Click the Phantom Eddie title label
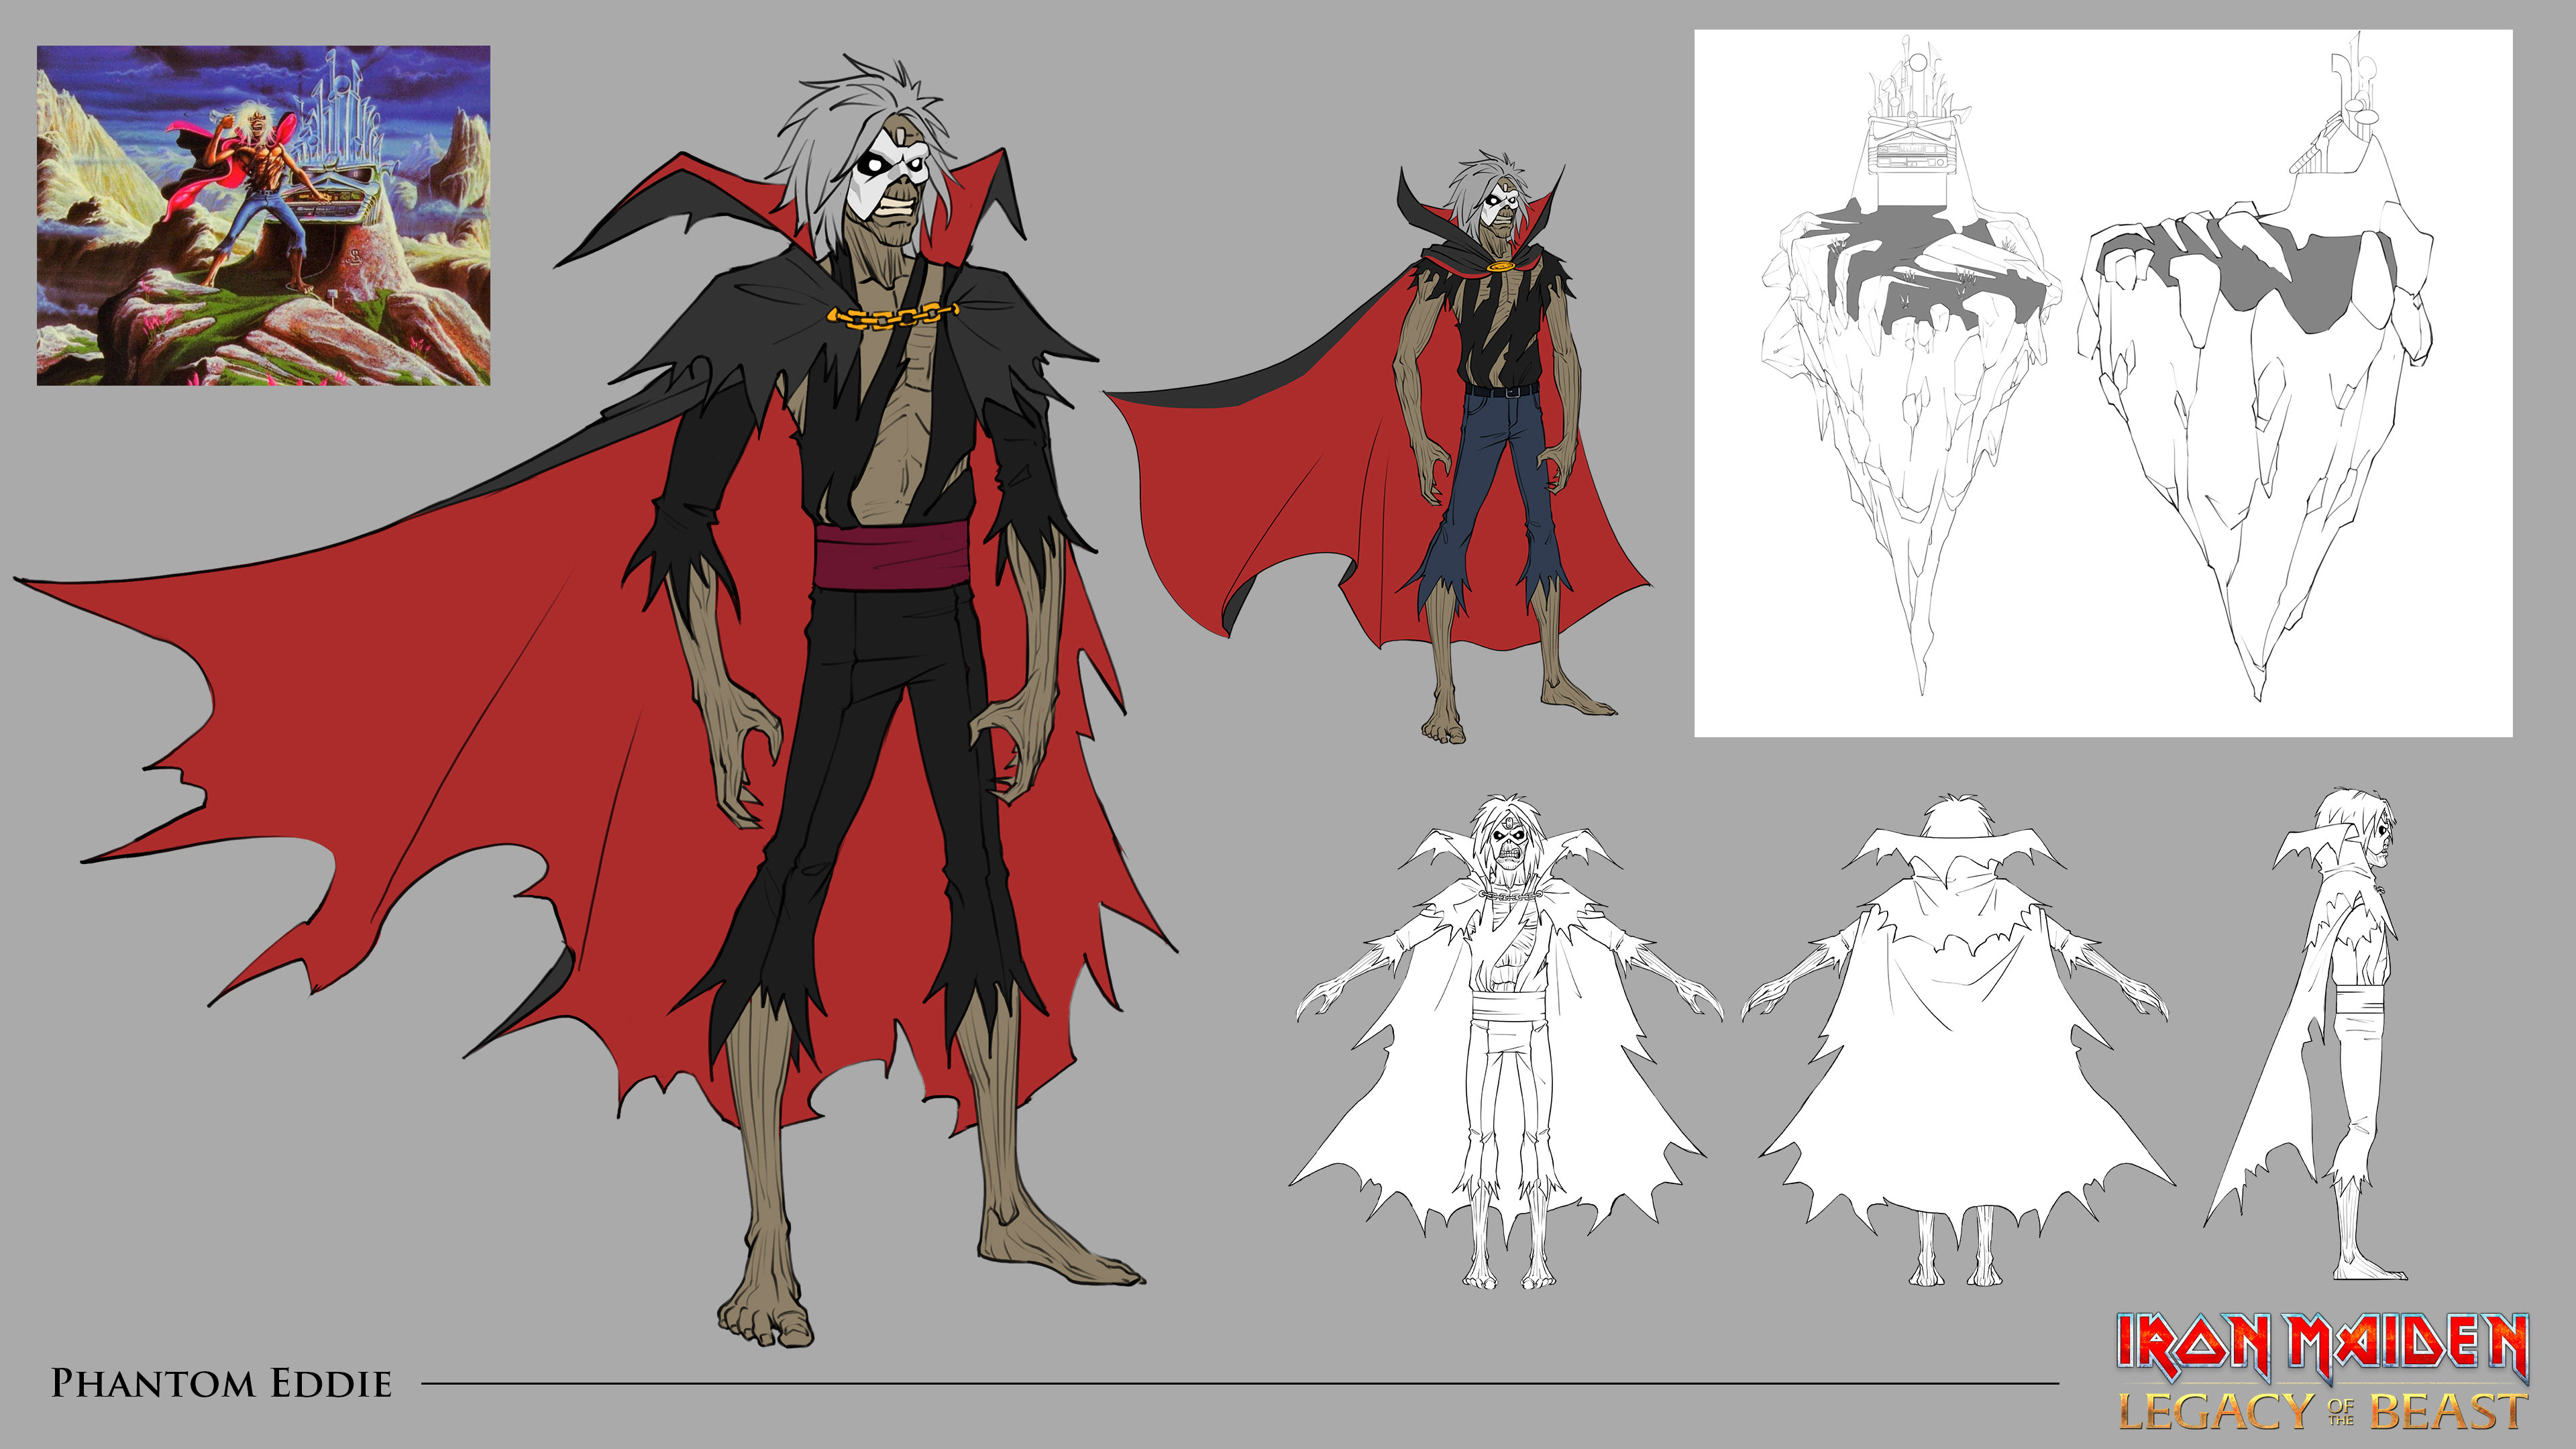The width and height of the screenshot is (2576, 1449). point(221,1384)
